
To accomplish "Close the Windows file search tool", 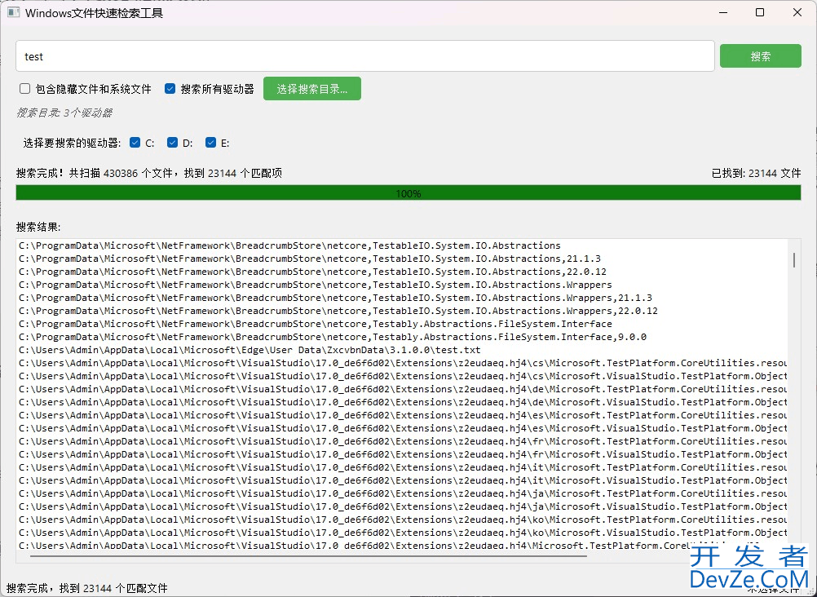I will [x=797, y=13].
